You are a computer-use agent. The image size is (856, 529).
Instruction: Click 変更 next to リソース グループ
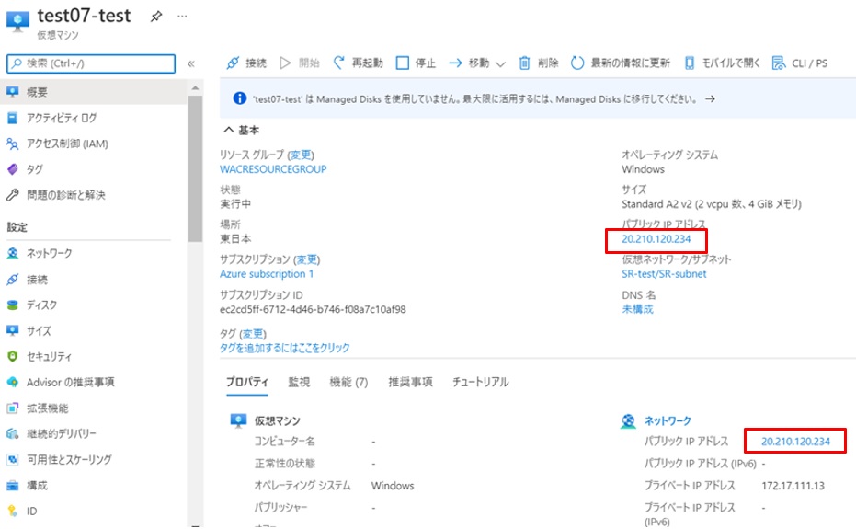tap(301, 155)
